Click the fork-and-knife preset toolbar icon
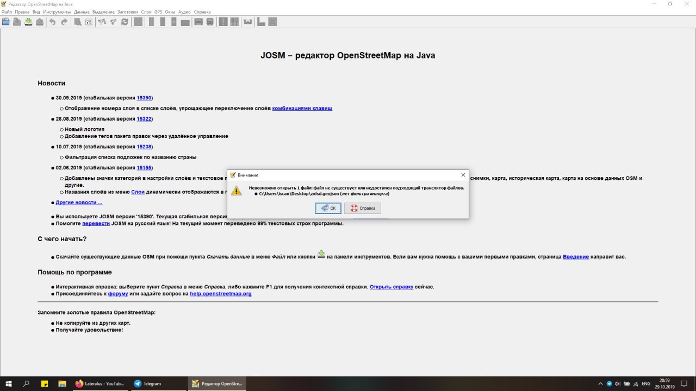The width and height of the screenshot is (696, 391). point(234,22)
